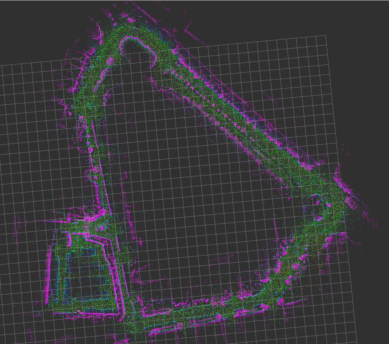The width and height of the screenshot is (389, 344).
Task: Select the row of magenta dots on diagonal road
Action: (219, 109)
